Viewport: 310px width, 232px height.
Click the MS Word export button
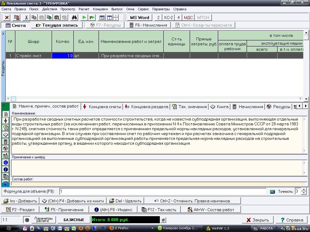point(139,18)
